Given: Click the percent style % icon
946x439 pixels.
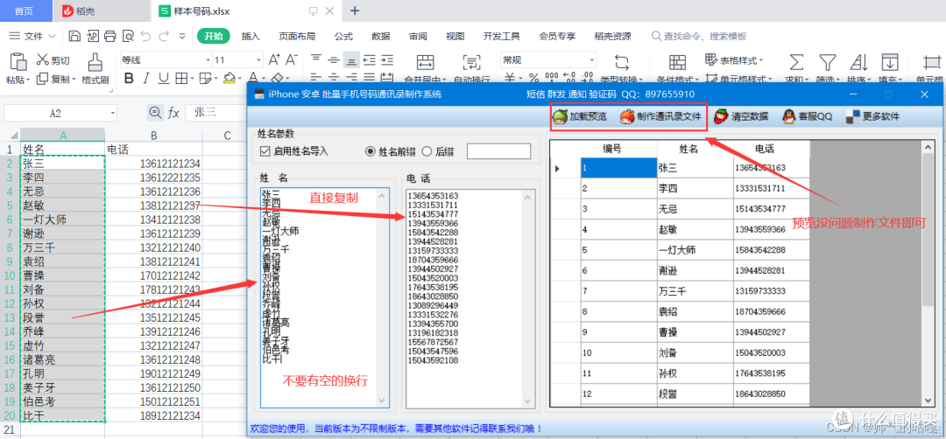Looking at the screenshot, I should (533, 79).
